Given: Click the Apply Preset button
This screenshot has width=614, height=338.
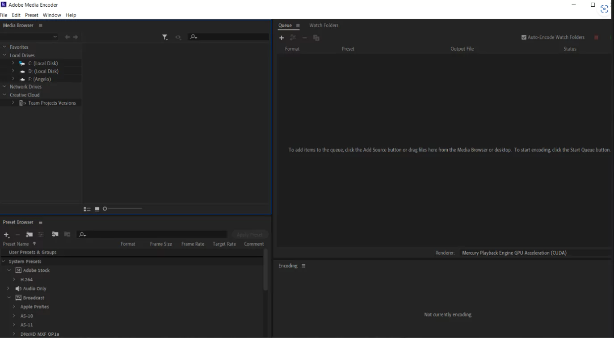Looking at the screenshot, I should click(250, 234).
